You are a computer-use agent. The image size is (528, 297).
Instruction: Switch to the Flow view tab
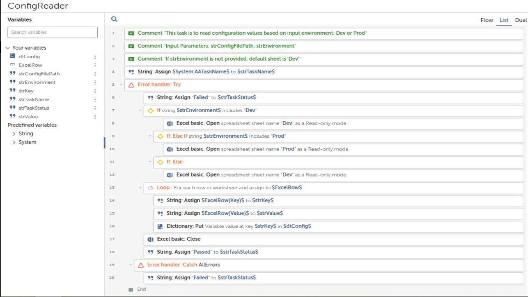pyautogui.click(x=487, y=20)
